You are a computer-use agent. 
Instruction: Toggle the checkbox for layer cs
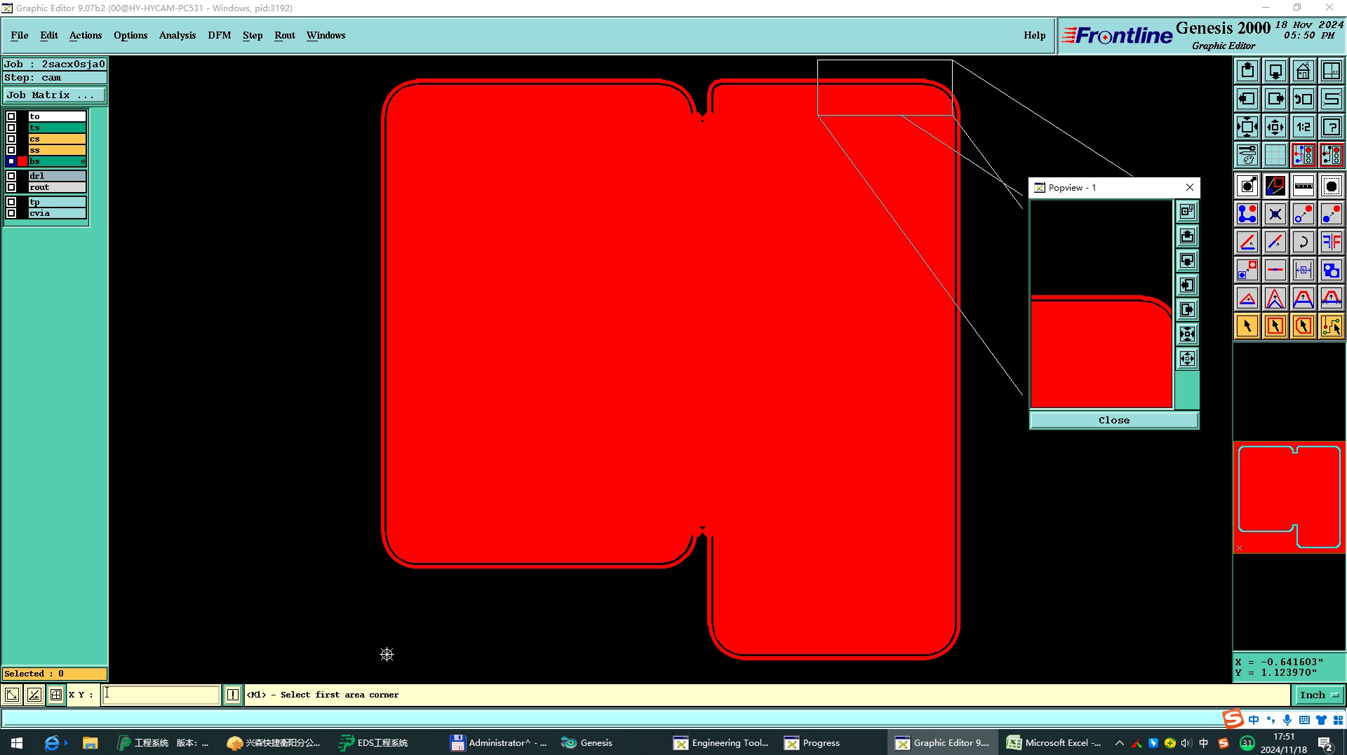click(x=11, y=139)
